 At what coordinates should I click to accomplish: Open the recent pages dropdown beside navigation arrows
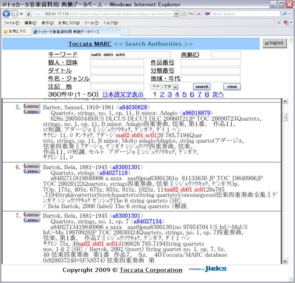[21, 14]
